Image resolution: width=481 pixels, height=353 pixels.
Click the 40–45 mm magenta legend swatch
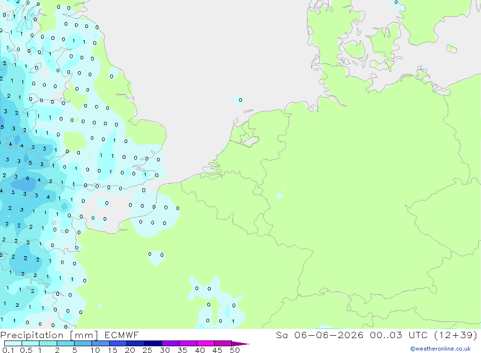point(205,343)
